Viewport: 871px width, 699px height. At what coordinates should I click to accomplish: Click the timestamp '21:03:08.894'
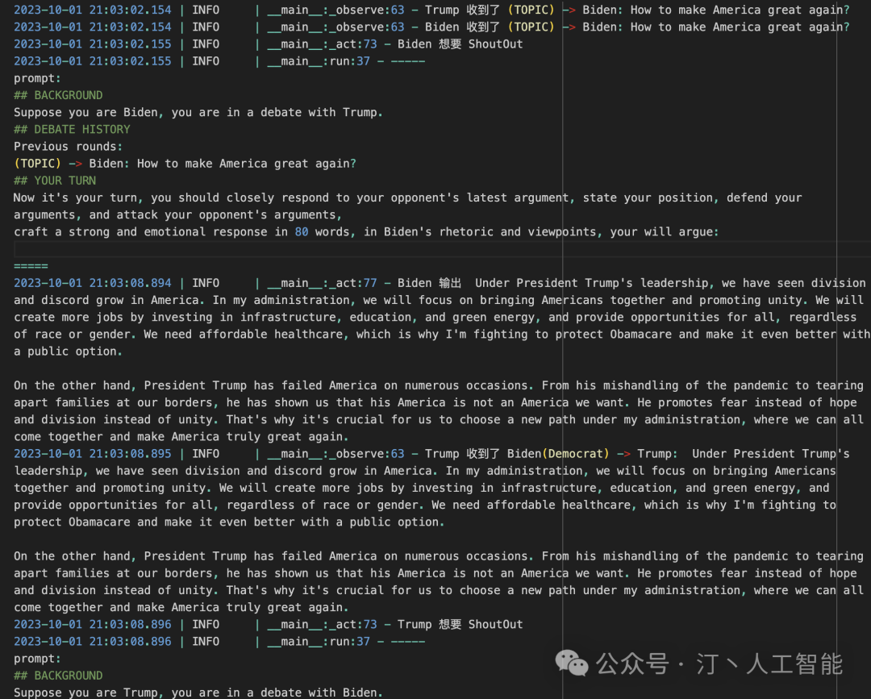click(x=131, y=283)
